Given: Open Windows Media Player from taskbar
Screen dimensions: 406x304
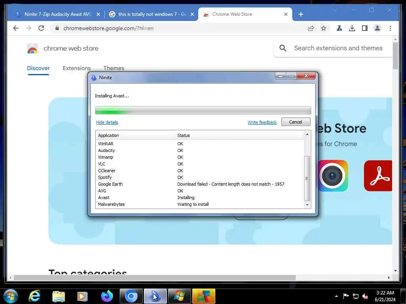Looking at the screenshot, I should tap(82, 296).
